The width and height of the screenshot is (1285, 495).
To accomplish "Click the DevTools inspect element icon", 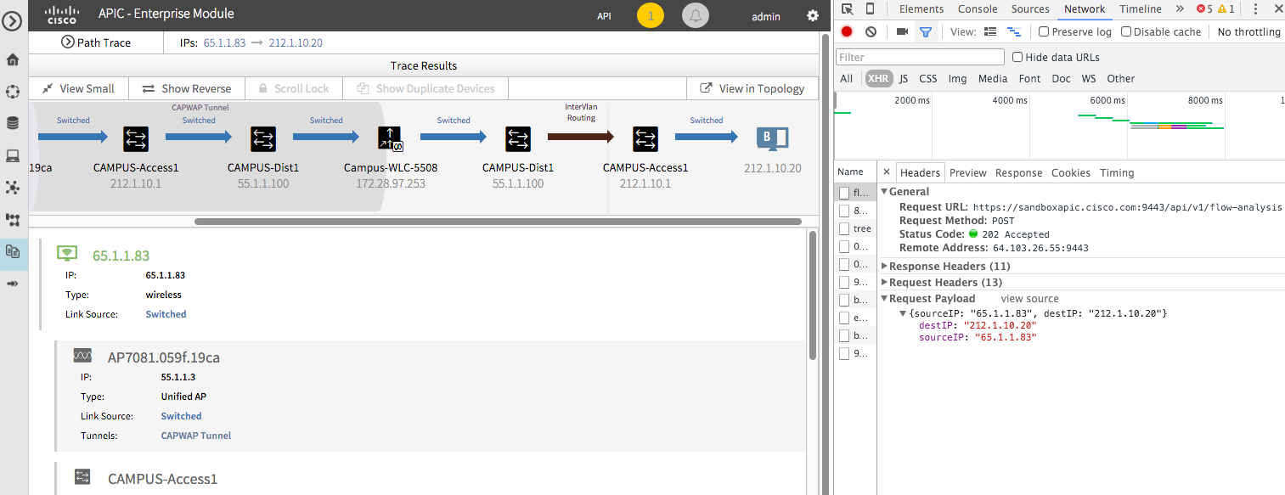I will click(847, 9).
